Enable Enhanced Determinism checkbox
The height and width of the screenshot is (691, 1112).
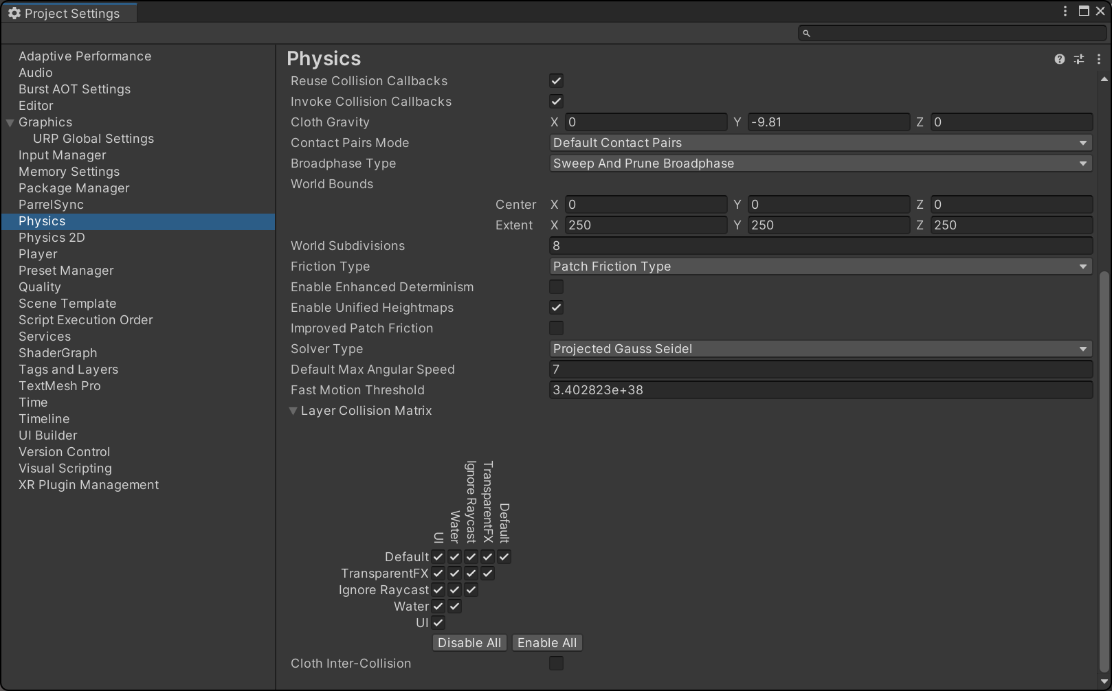pyautogui.click(x=557, y=287)
